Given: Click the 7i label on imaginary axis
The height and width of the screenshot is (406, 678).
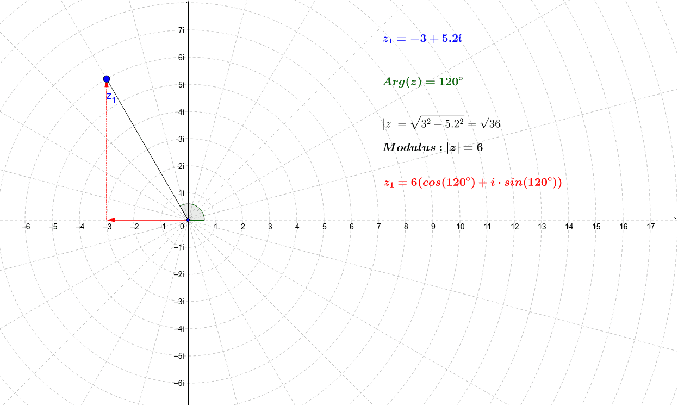Looking at the screenshot, I should click(x=181, y=30).
